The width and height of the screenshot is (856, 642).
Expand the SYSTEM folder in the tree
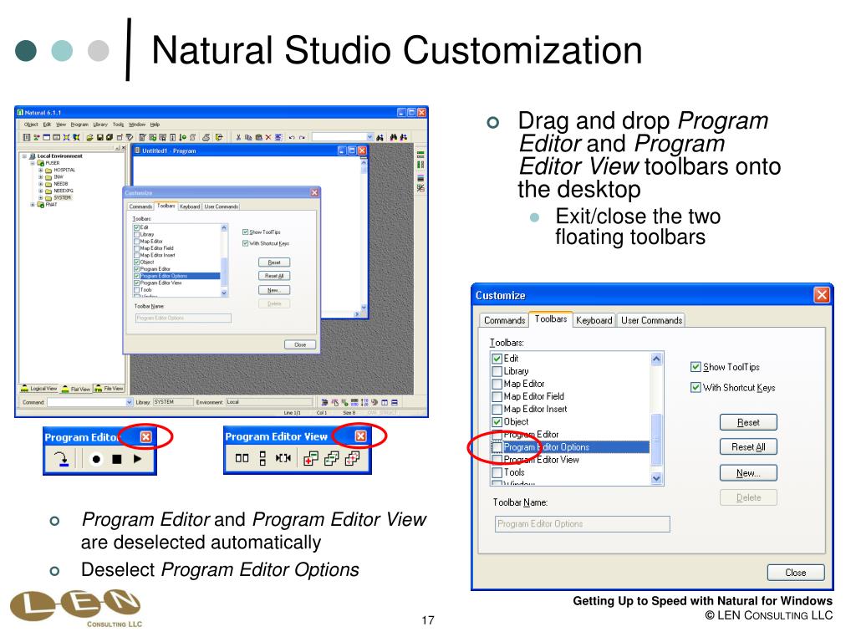coord(40,197)
